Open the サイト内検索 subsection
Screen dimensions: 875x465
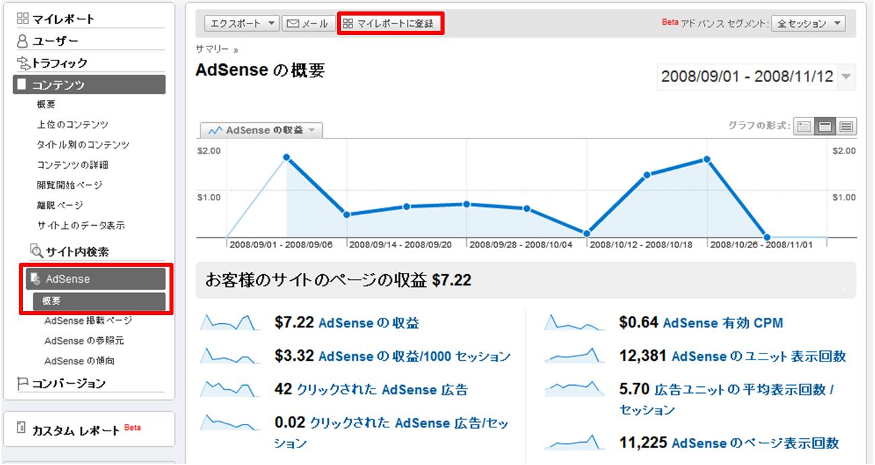[x=77, y=252]
